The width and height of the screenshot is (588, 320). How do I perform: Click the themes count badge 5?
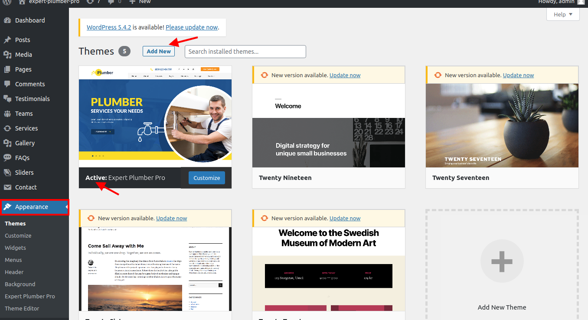124,51
